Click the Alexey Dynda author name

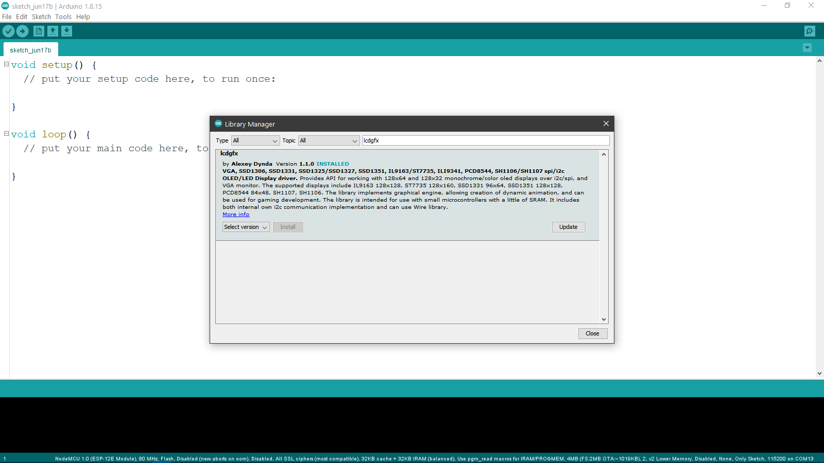tap(252, 164)
